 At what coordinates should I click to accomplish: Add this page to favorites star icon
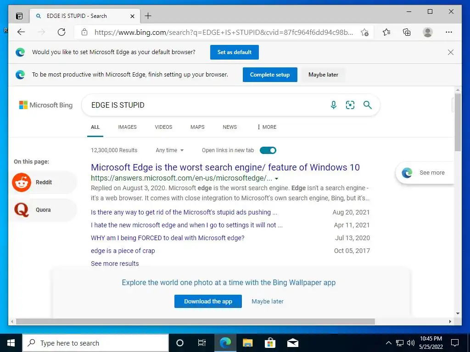(x=364, y=33)
